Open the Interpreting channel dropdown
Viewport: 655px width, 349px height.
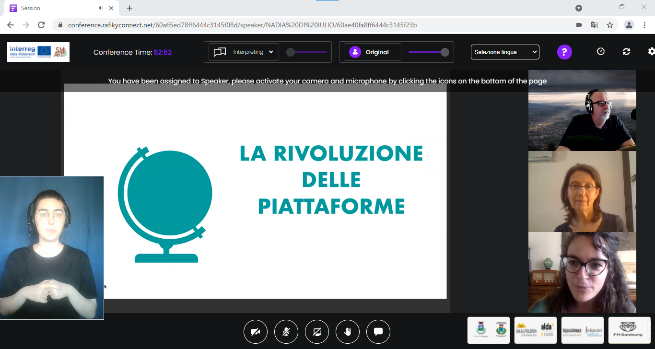coord(244,52)
